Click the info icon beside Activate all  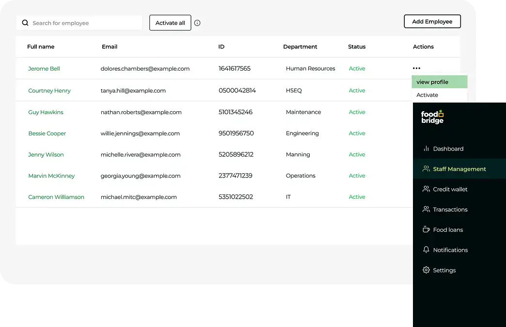pos(197,23)
